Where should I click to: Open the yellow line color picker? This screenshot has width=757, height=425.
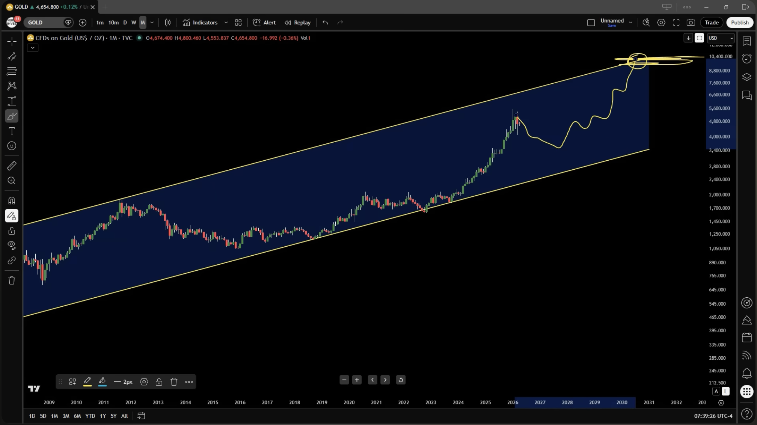[x=87, y=382]
